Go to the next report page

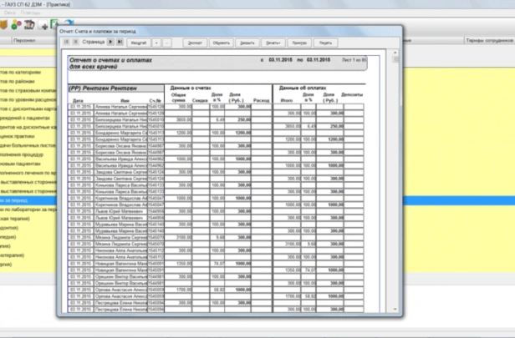pos(111,40)
